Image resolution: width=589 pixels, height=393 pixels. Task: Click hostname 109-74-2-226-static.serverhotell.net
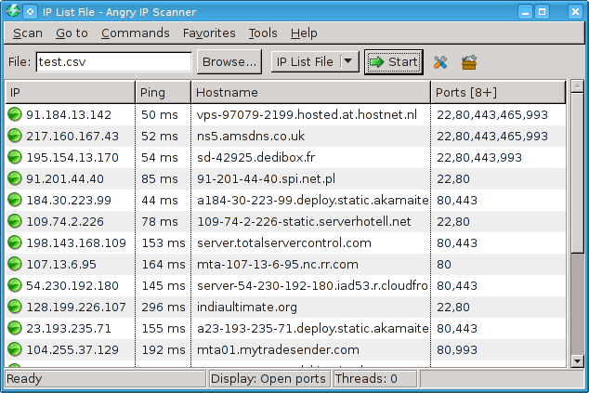tap(304, 222)
